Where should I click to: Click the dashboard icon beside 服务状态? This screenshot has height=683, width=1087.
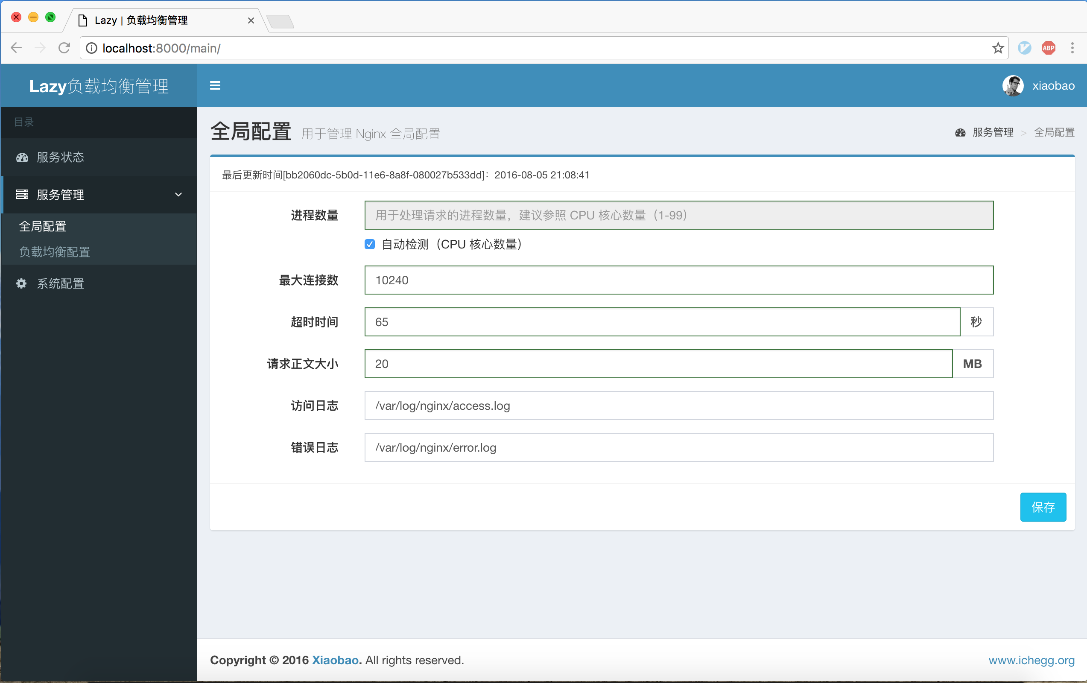click(22, 158)
